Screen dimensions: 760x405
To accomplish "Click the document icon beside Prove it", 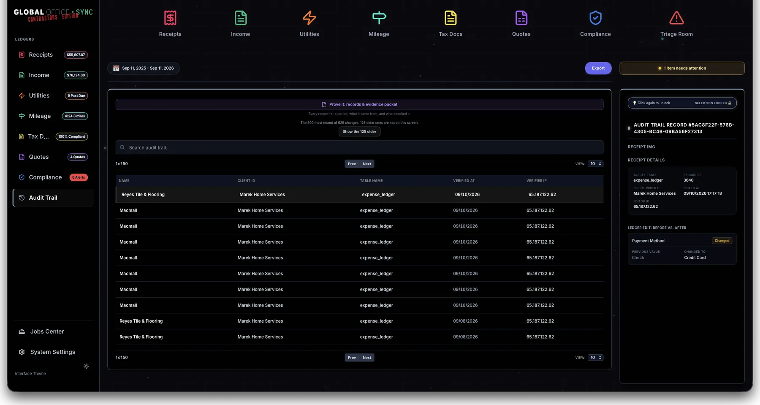I will 324,104.
